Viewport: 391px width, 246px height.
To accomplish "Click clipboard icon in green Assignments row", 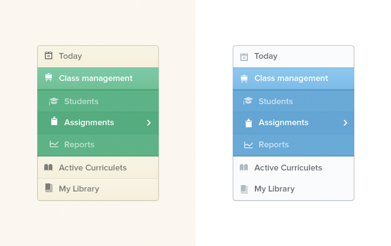I will [54, 121].
